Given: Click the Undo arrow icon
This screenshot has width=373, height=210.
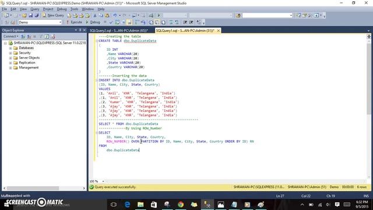Looking at the screenshot, I should 115,16.
